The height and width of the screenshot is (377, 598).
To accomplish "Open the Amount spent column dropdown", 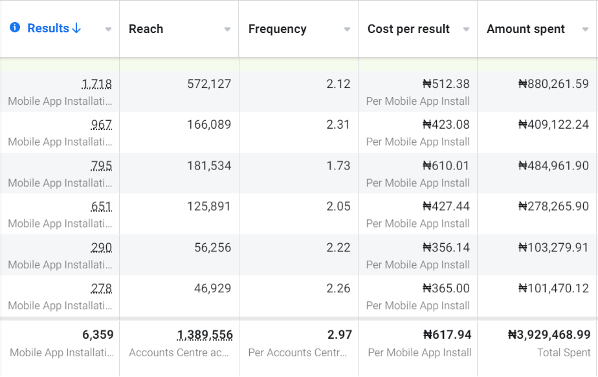I will (x=585, y=30).
